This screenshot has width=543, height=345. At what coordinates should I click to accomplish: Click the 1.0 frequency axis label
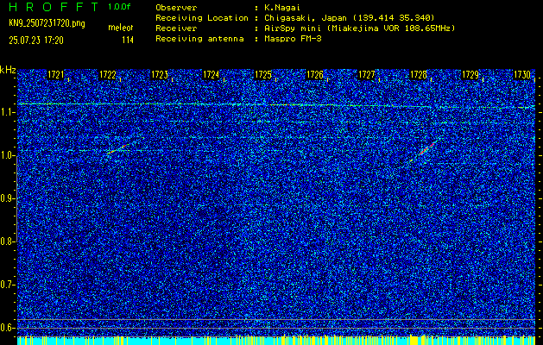click(7, 156)
